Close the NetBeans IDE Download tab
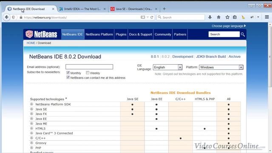 pyautogui.click(x=53, y=9)
